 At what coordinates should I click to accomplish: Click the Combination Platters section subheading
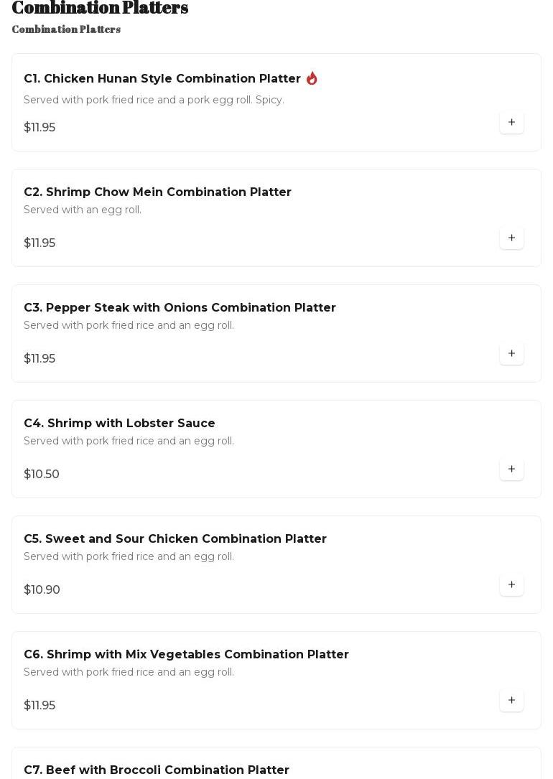pos(66,29)
